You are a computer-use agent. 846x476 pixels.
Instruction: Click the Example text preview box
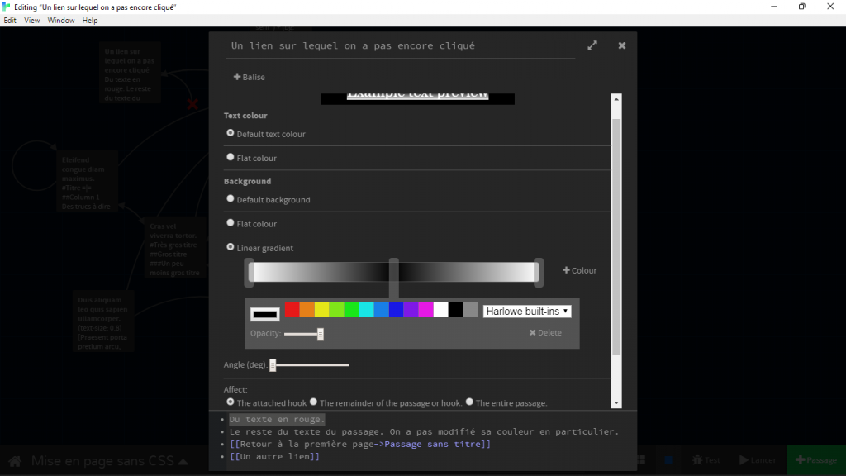tap(417, 99)
